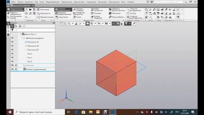
Task: Toggle visibility of Ось X
Action: point(12,54)
